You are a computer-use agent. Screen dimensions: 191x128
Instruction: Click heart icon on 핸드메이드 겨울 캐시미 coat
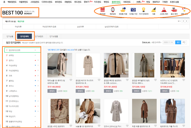tap(184, 126)
